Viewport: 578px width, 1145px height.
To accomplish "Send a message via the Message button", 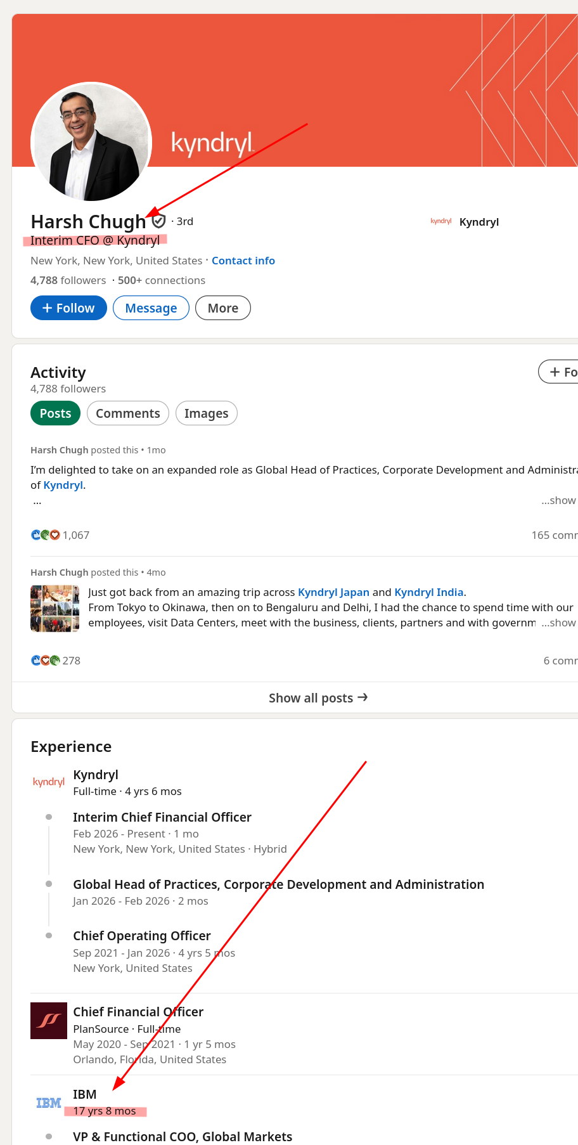I will 151,308.
